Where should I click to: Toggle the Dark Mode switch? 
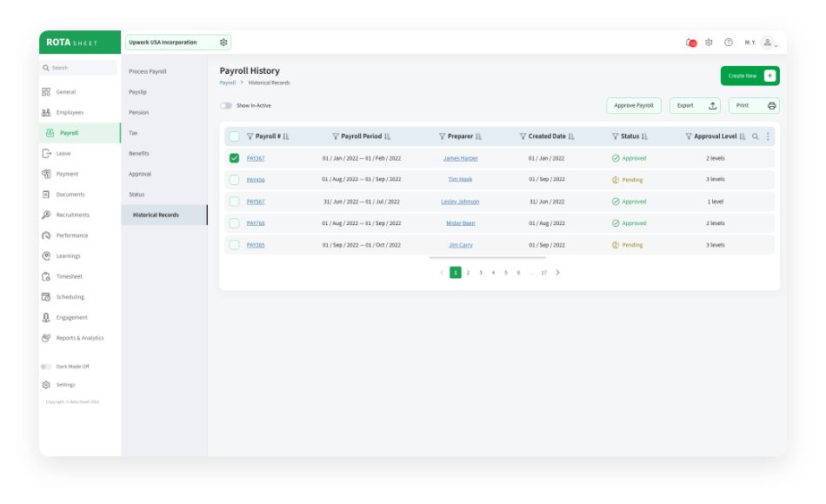46,367
